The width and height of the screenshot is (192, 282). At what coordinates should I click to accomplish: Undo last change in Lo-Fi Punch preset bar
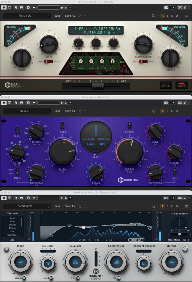pos(80,16)
